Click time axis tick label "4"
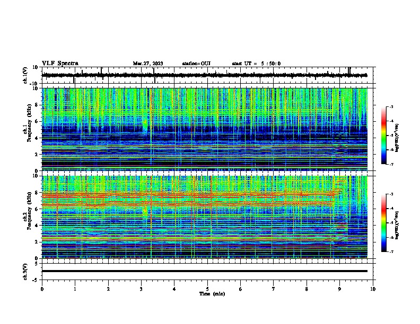The height and width of the screenshot is (324, 420). point(174,289)
